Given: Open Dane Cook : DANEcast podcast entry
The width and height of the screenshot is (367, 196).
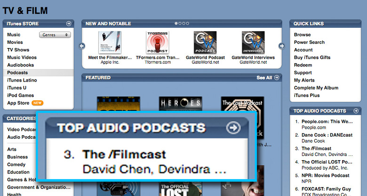Looking at the screenshot, I should pyautogui.click(x=327, y=135).
